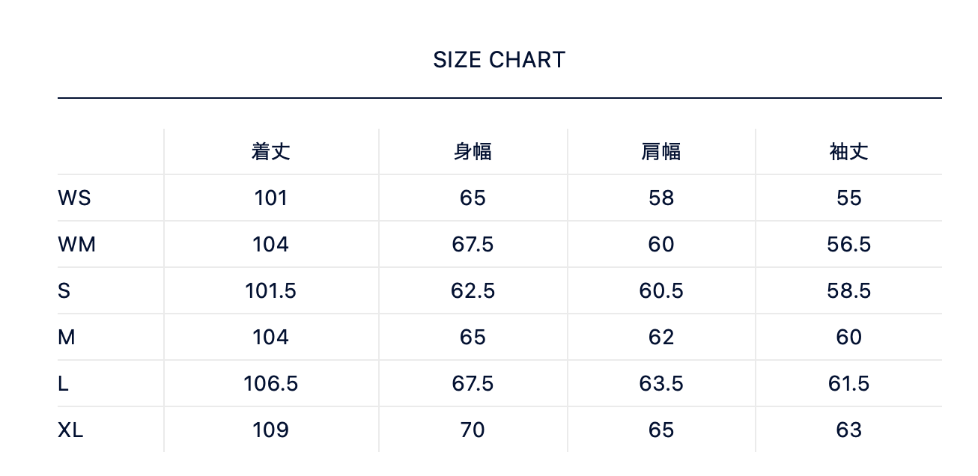Viewport: 978px width, 476px height.
Task: Click the XL 身幅 value 70
Action: tap(473, 430)
